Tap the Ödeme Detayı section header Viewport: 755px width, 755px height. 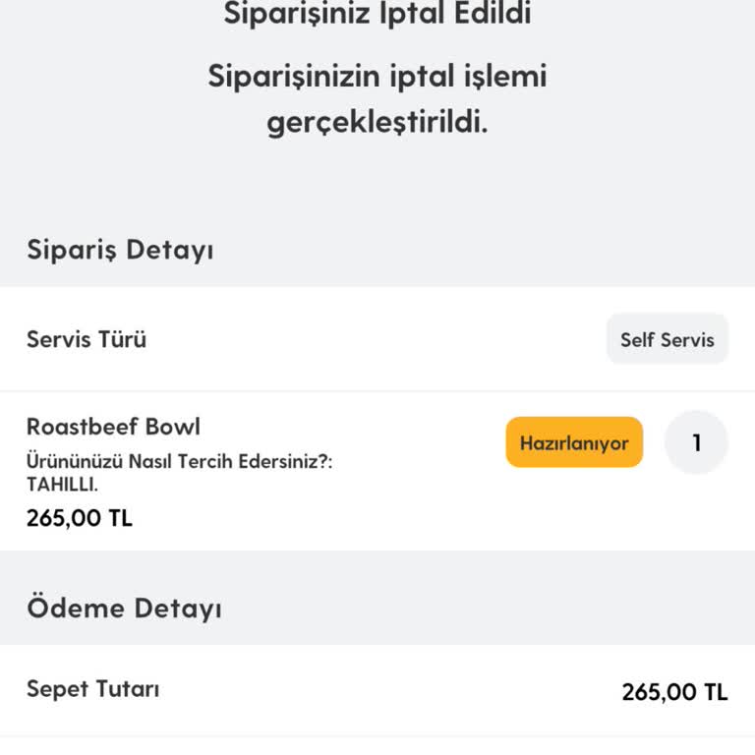pyautogui.click(x=124, y=608)
